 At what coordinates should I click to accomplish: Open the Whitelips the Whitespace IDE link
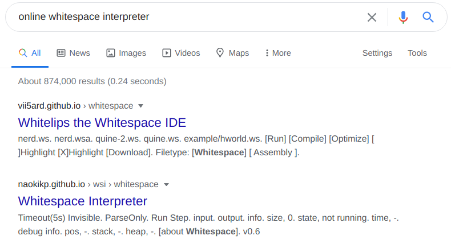[x=102, y=122]
